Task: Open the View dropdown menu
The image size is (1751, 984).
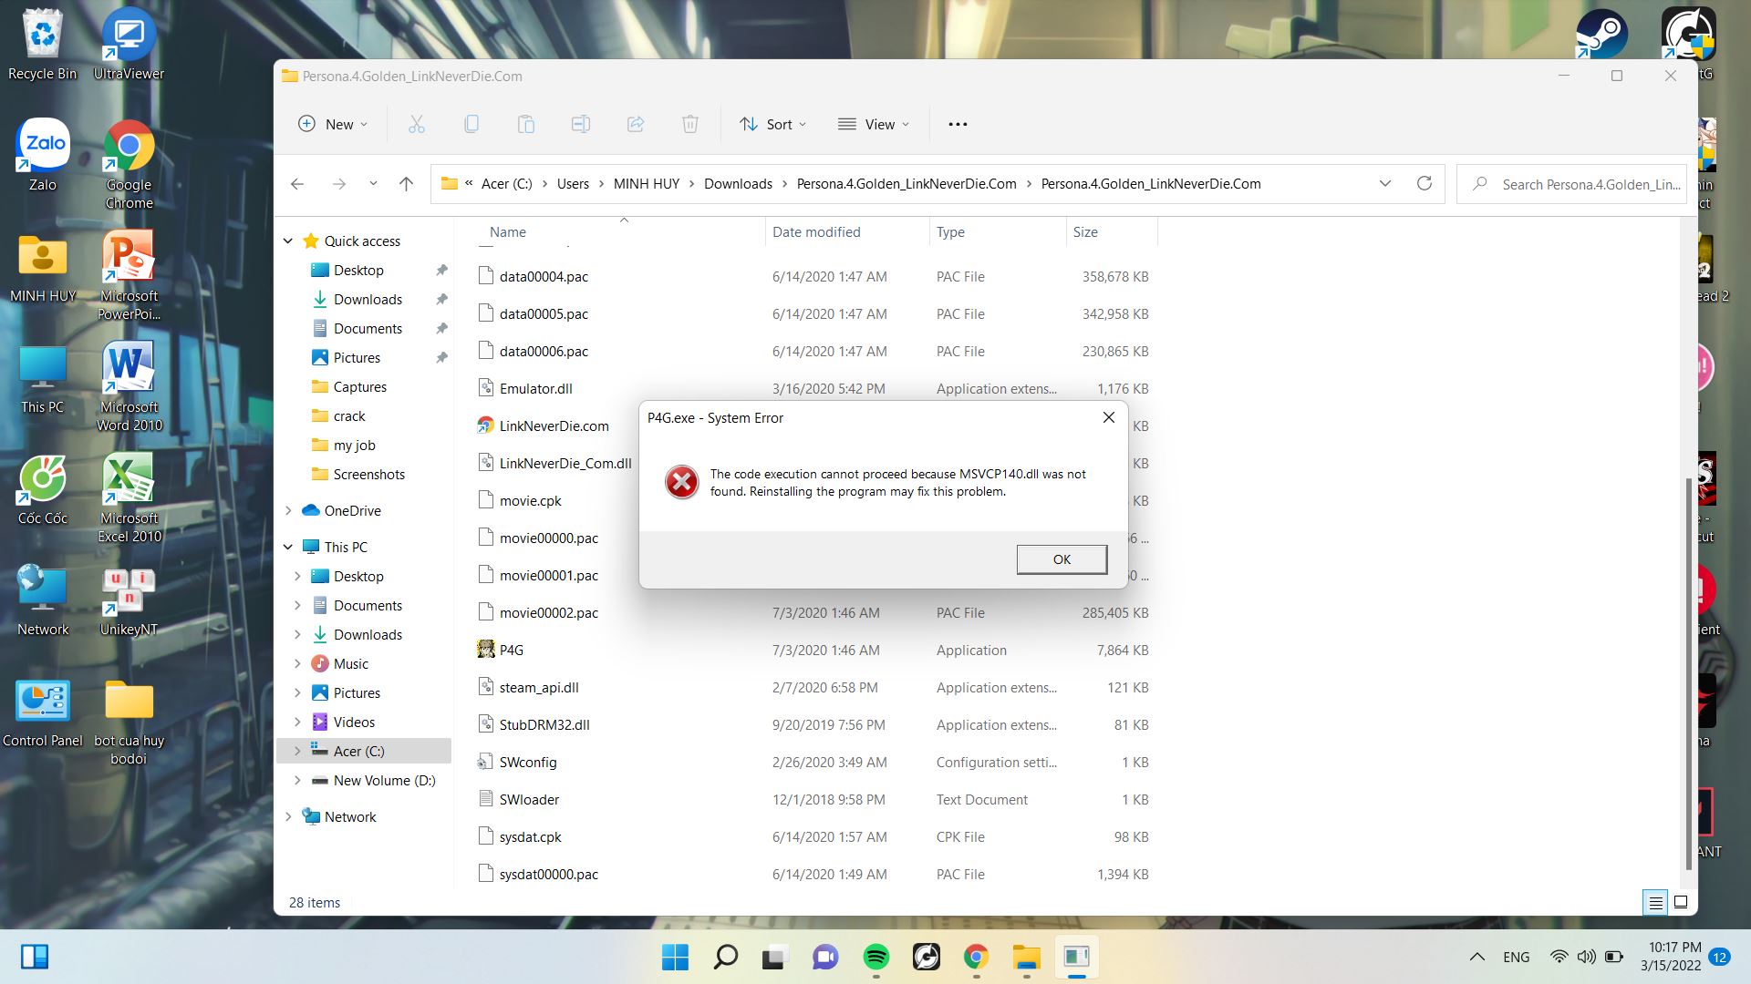Action: (874, 124)
